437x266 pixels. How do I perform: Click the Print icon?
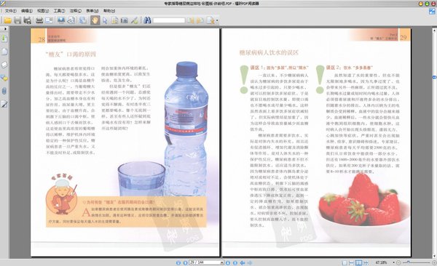click(39, 20)
